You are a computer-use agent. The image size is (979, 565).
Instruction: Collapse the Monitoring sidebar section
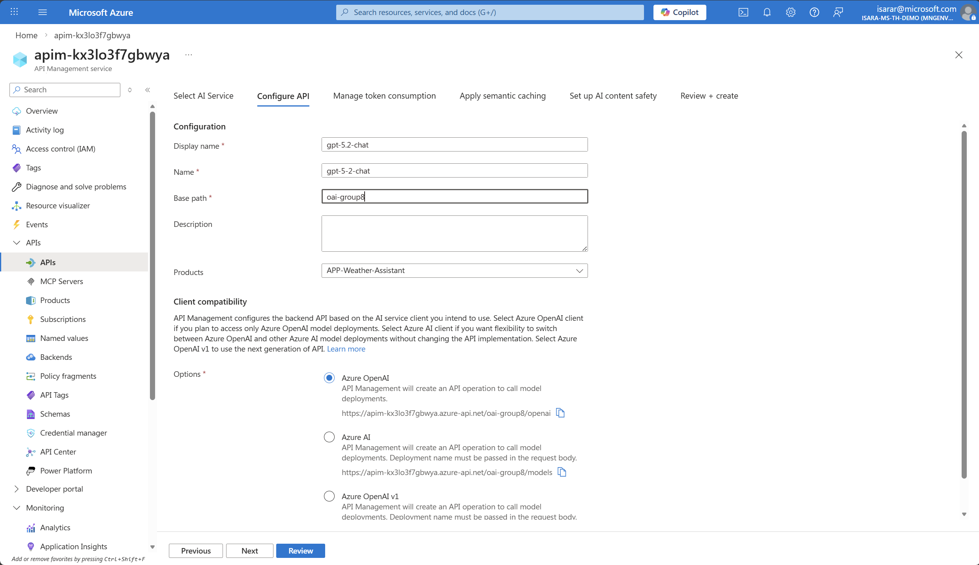[17, 508]
